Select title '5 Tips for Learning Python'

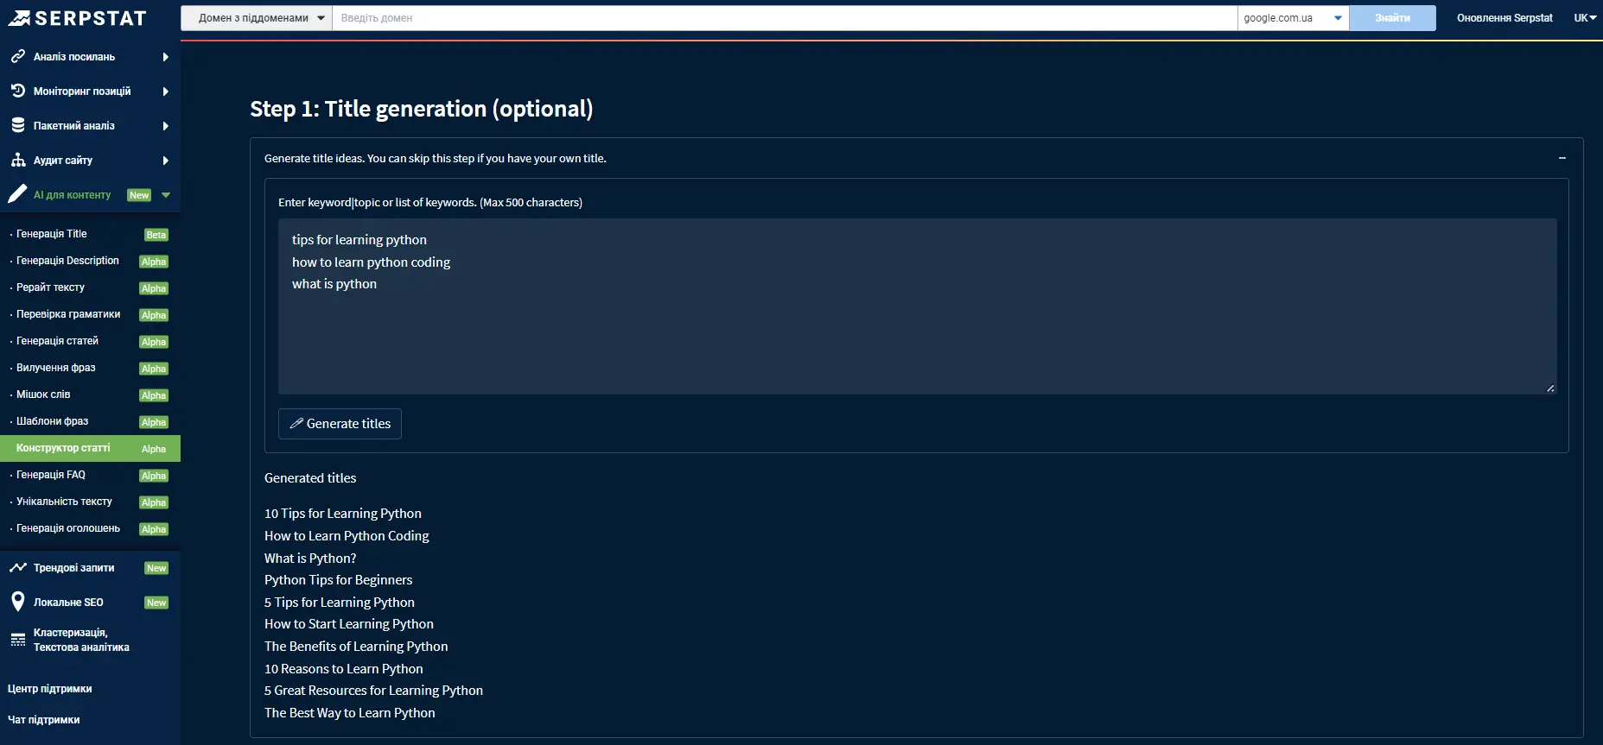tap(340, 603)
